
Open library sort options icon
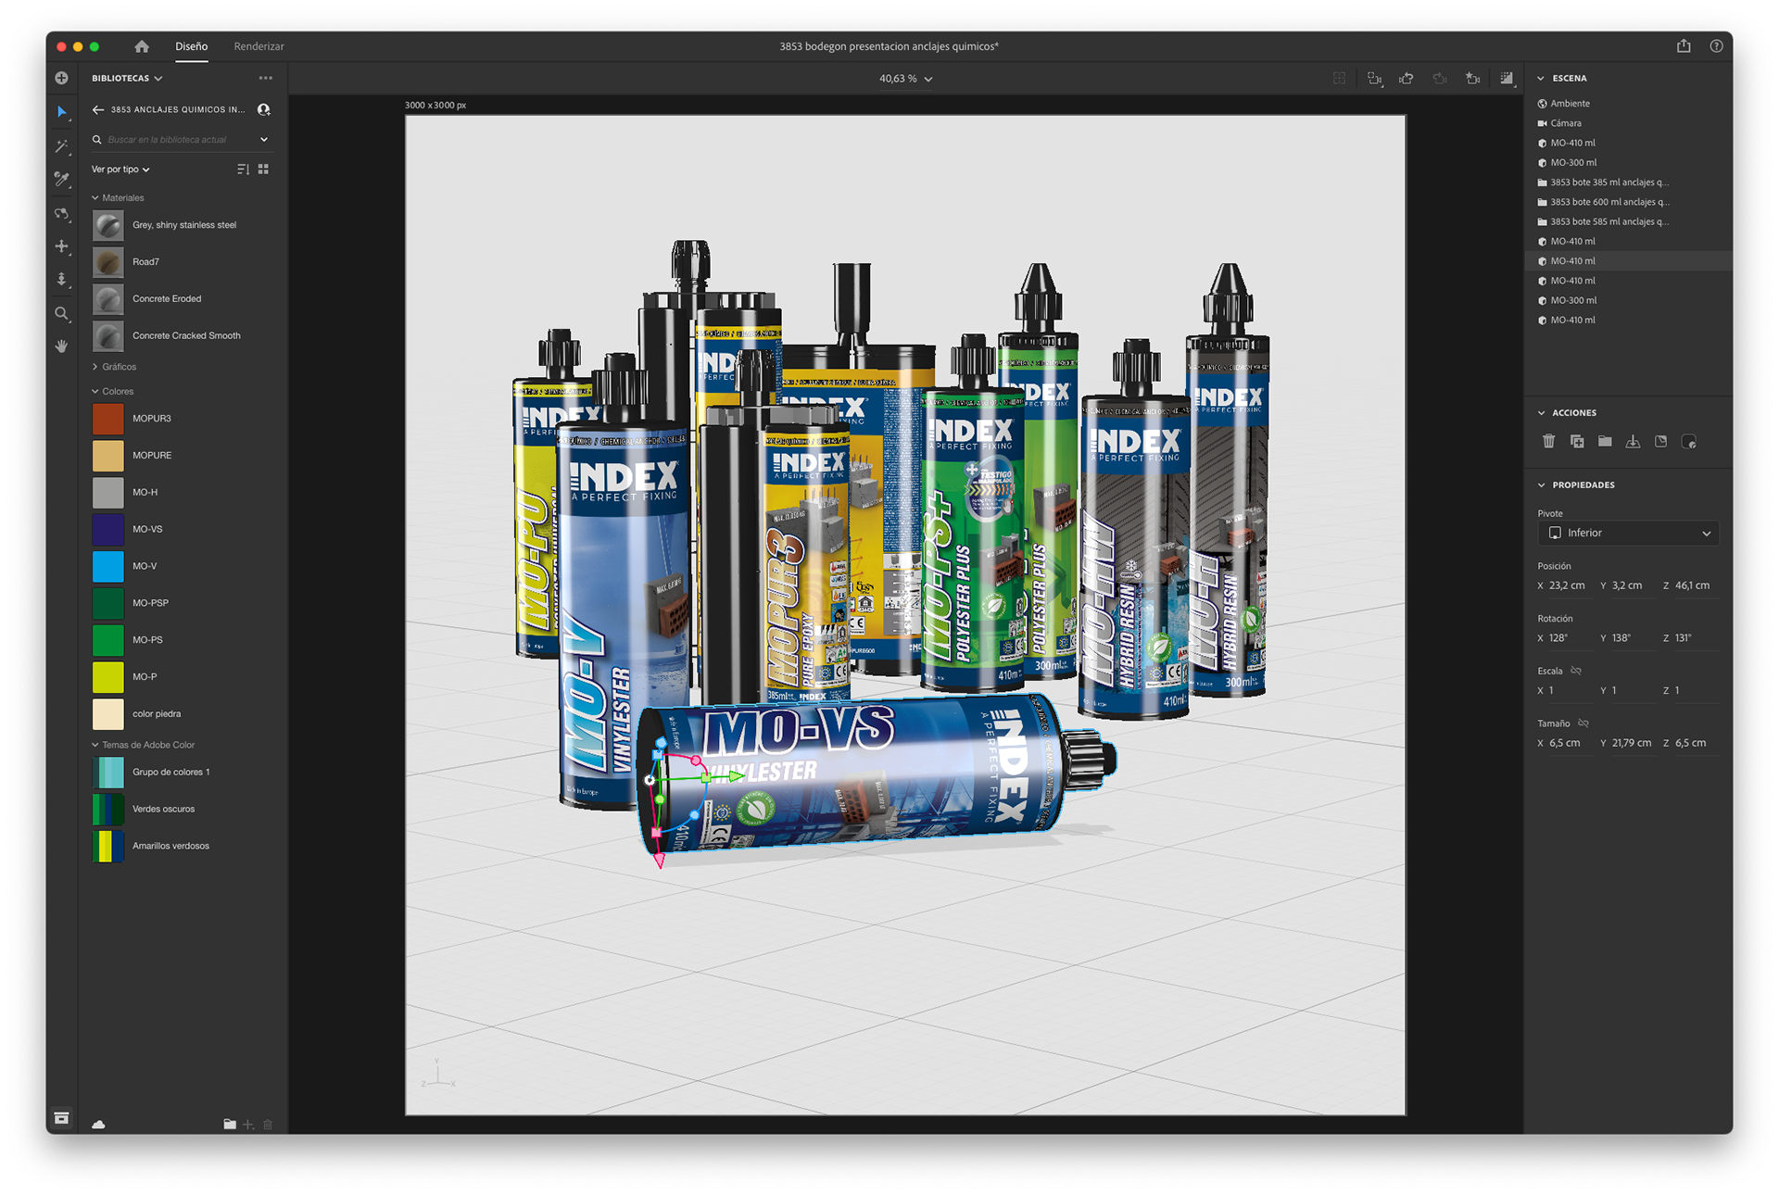click(x=243, y=170)
